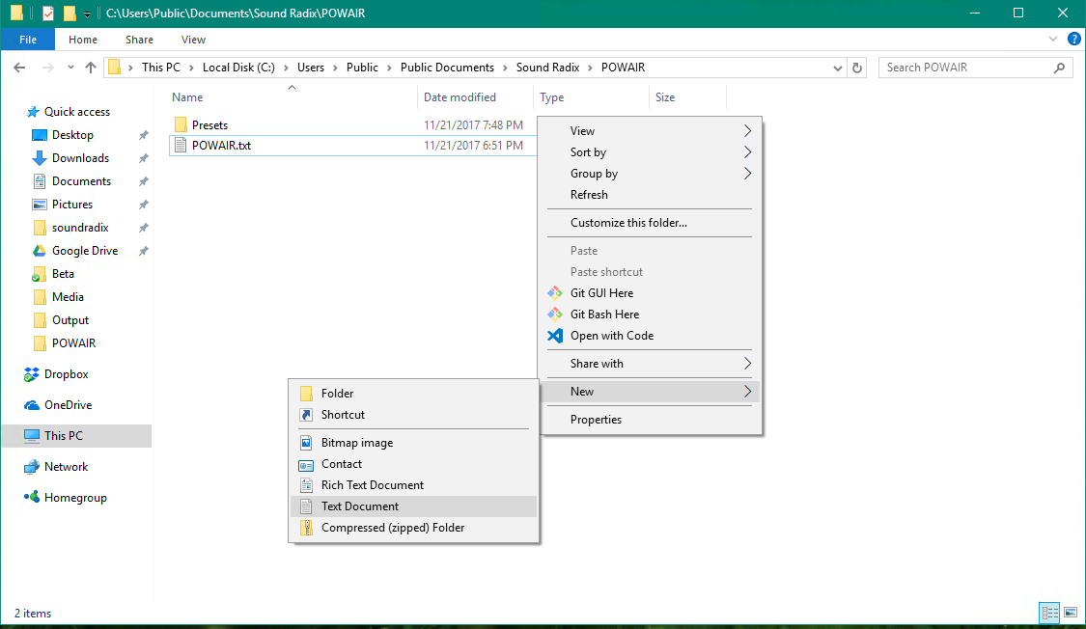Click the Dropbox icon in sidebar

point(31,374)
